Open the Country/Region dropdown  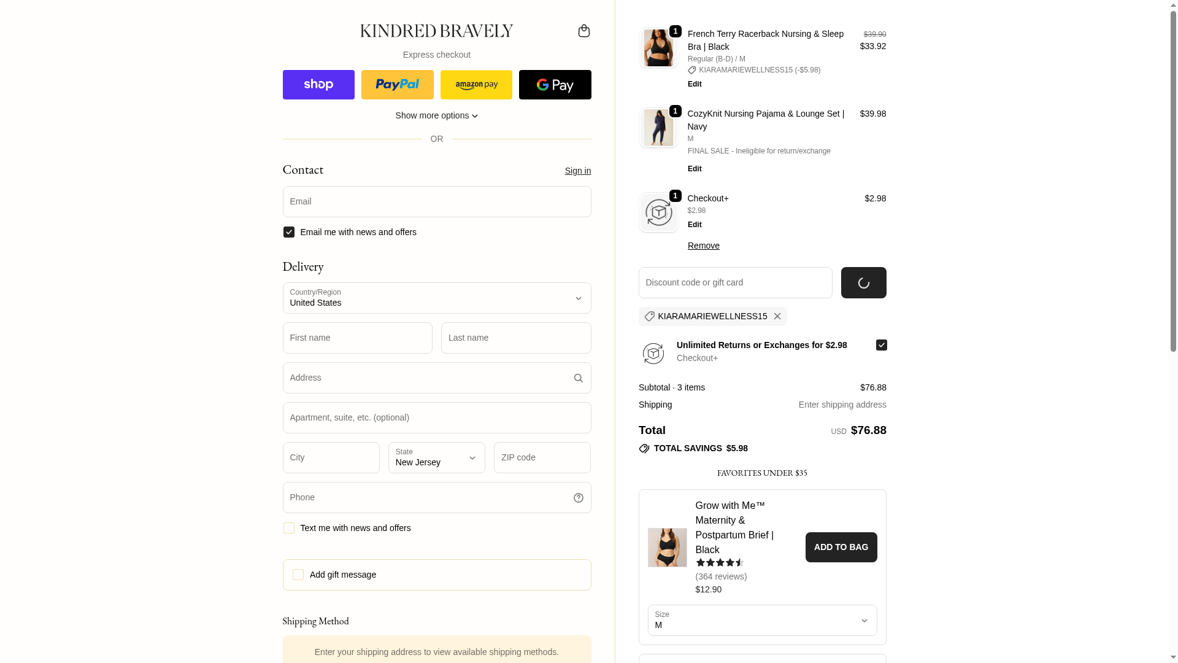click(437, 298)
